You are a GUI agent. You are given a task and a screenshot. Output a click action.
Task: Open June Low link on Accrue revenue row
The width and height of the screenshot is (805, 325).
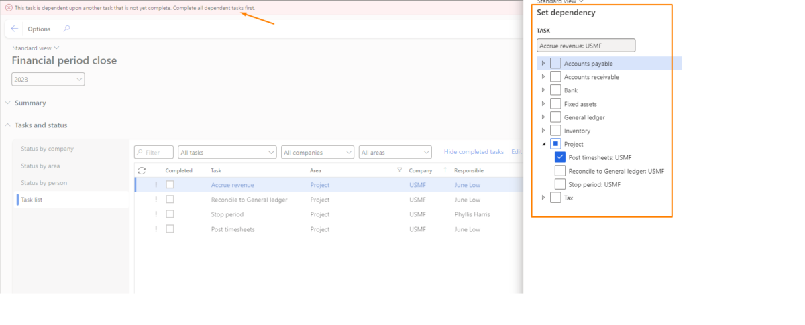467,185
